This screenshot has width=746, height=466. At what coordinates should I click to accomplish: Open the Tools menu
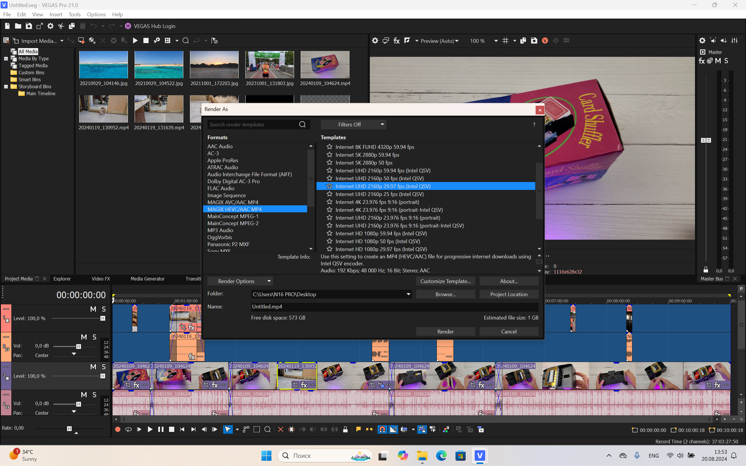[x=74, y=15]
